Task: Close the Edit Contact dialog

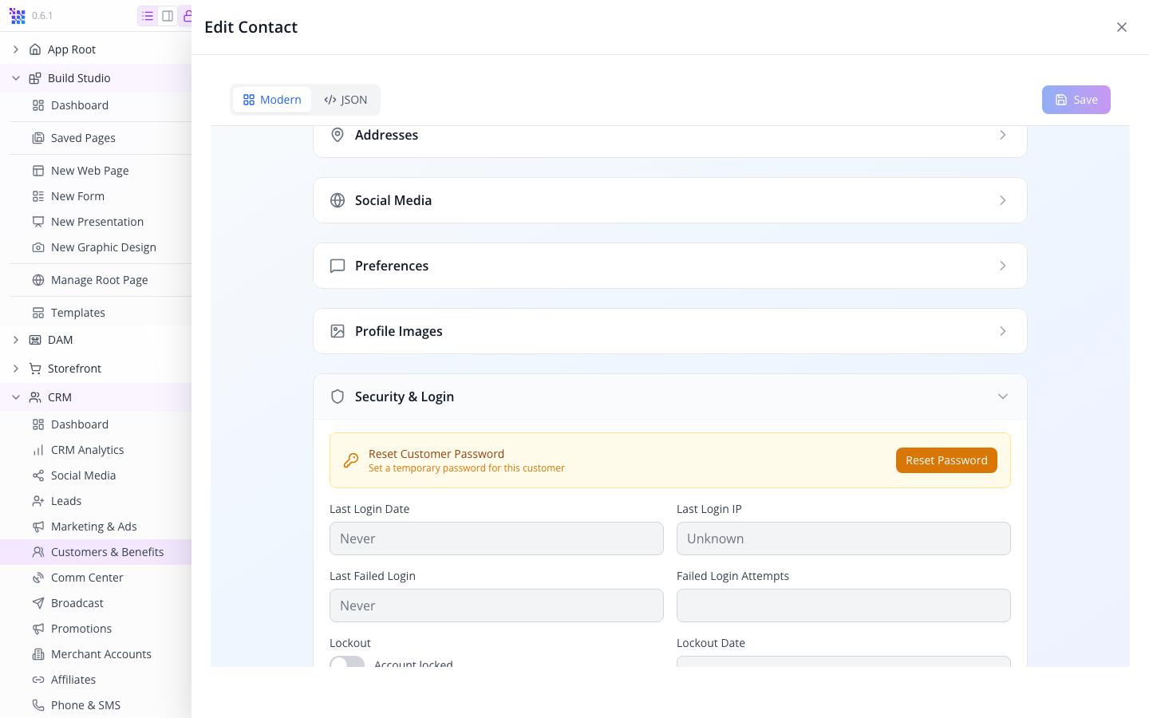Action: pos(1122,27)
